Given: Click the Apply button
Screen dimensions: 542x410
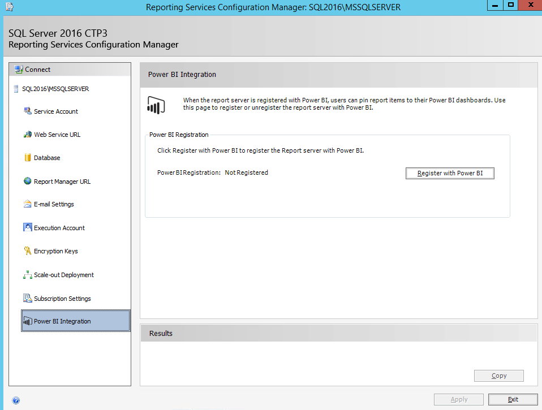Looking at the screenshot, I should pyautogui.click(x=458, y=399).
